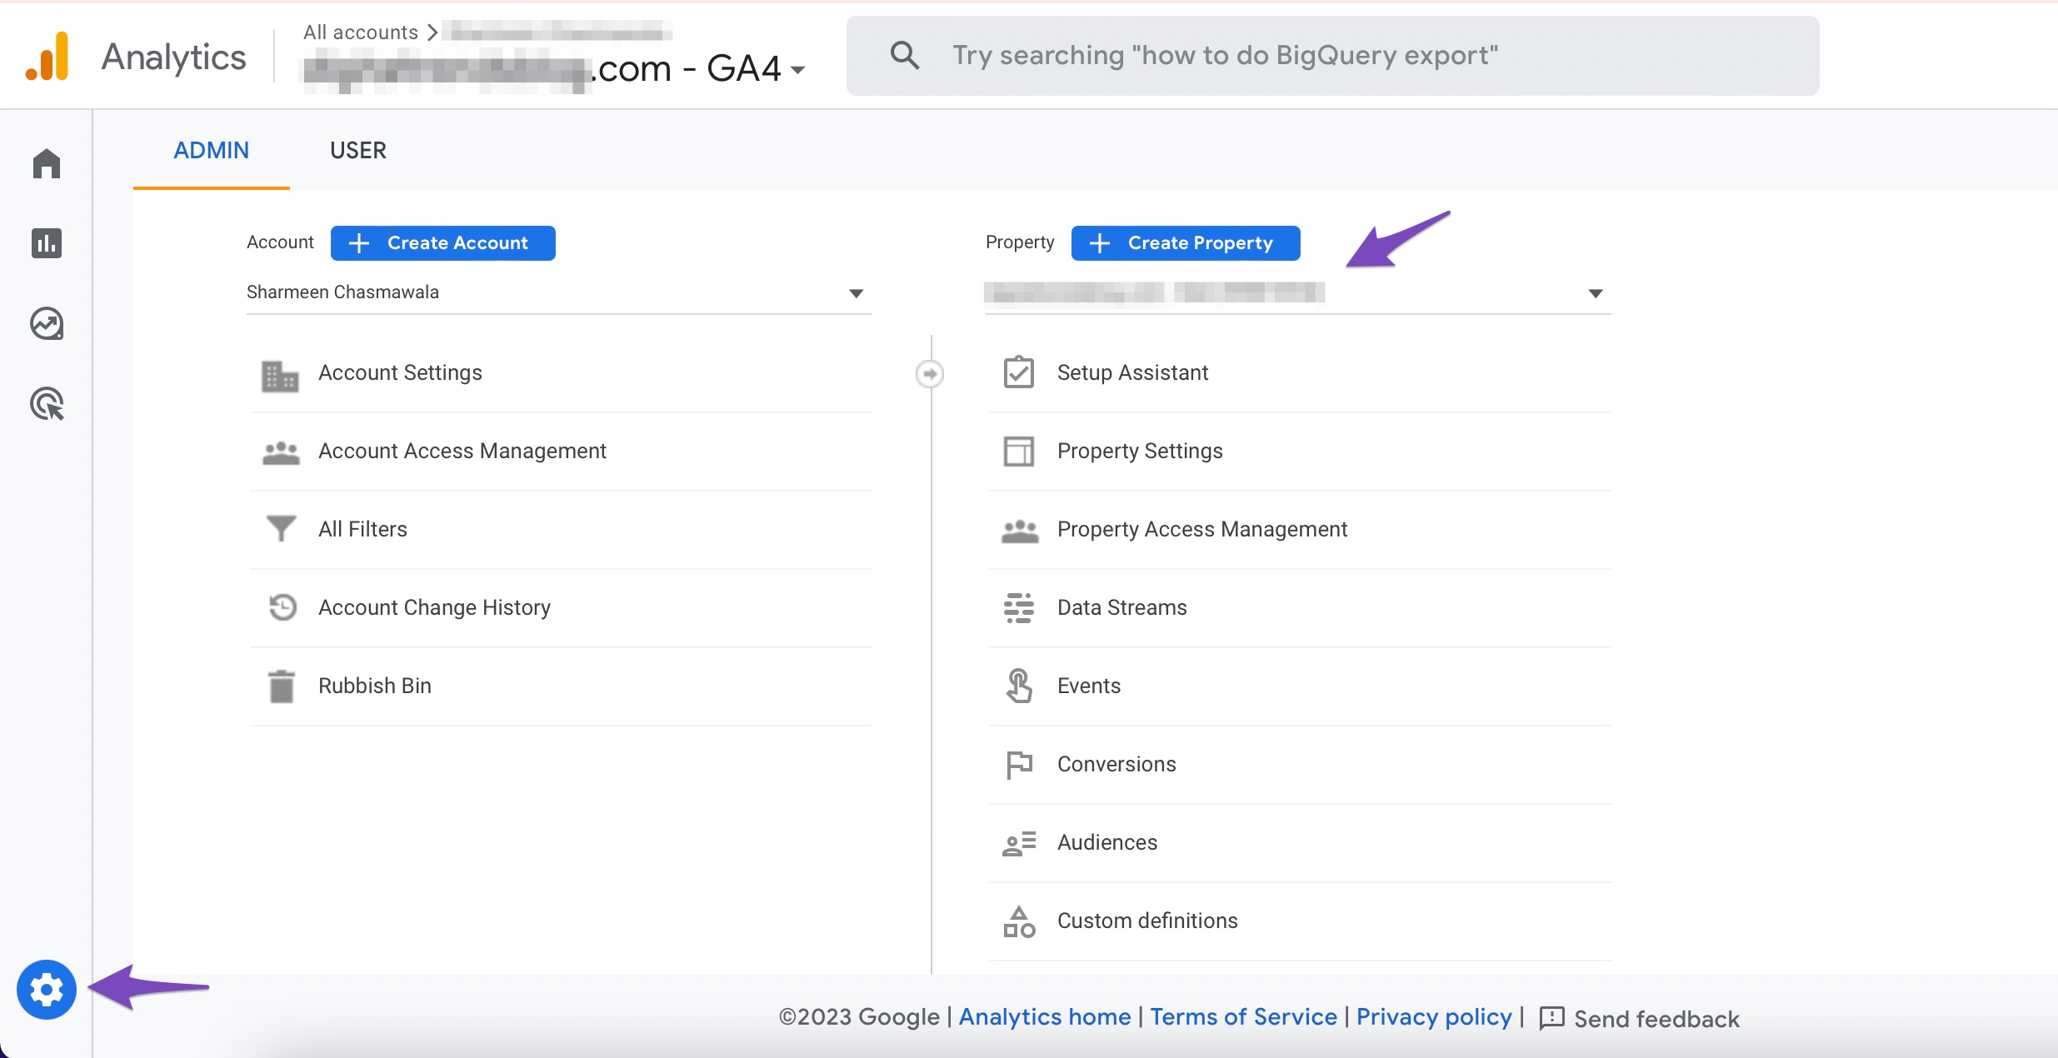Click the Admin settings gear icon
Screen dimensions: 2058x1058
(x=46, y=989)
